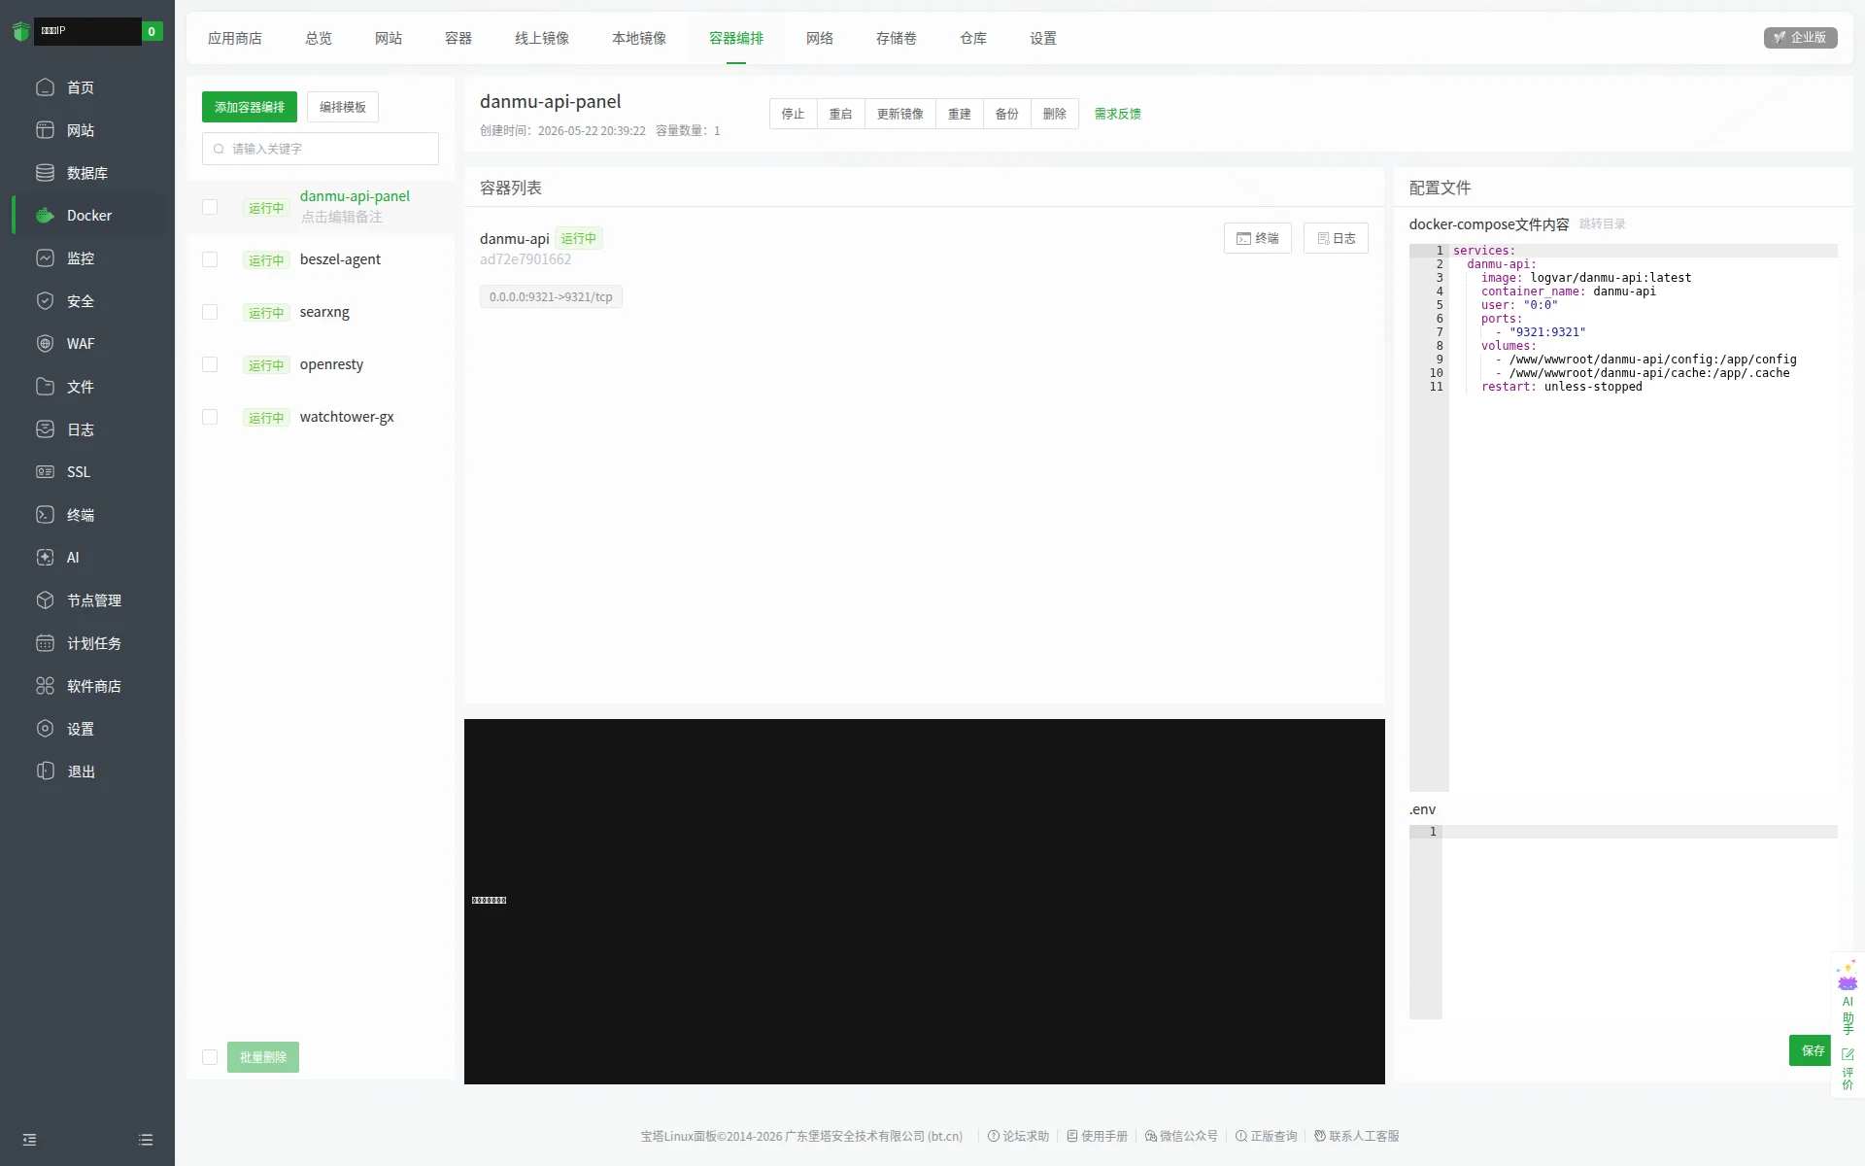Image resolution: width=1865 pixels, height=1166 pixels.
Task: Open the 数据库 database sidebar icon
Action: click(45, 173)
